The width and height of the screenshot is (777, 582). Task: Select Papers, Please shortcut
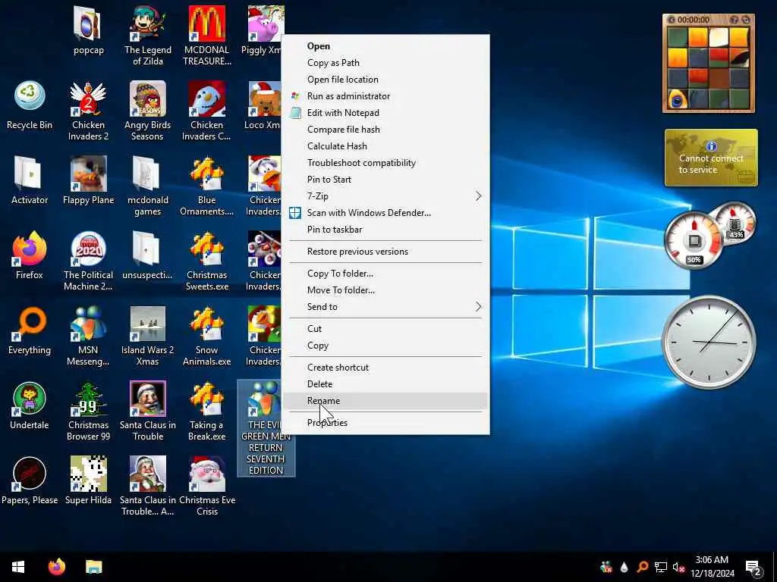point(30,481)
